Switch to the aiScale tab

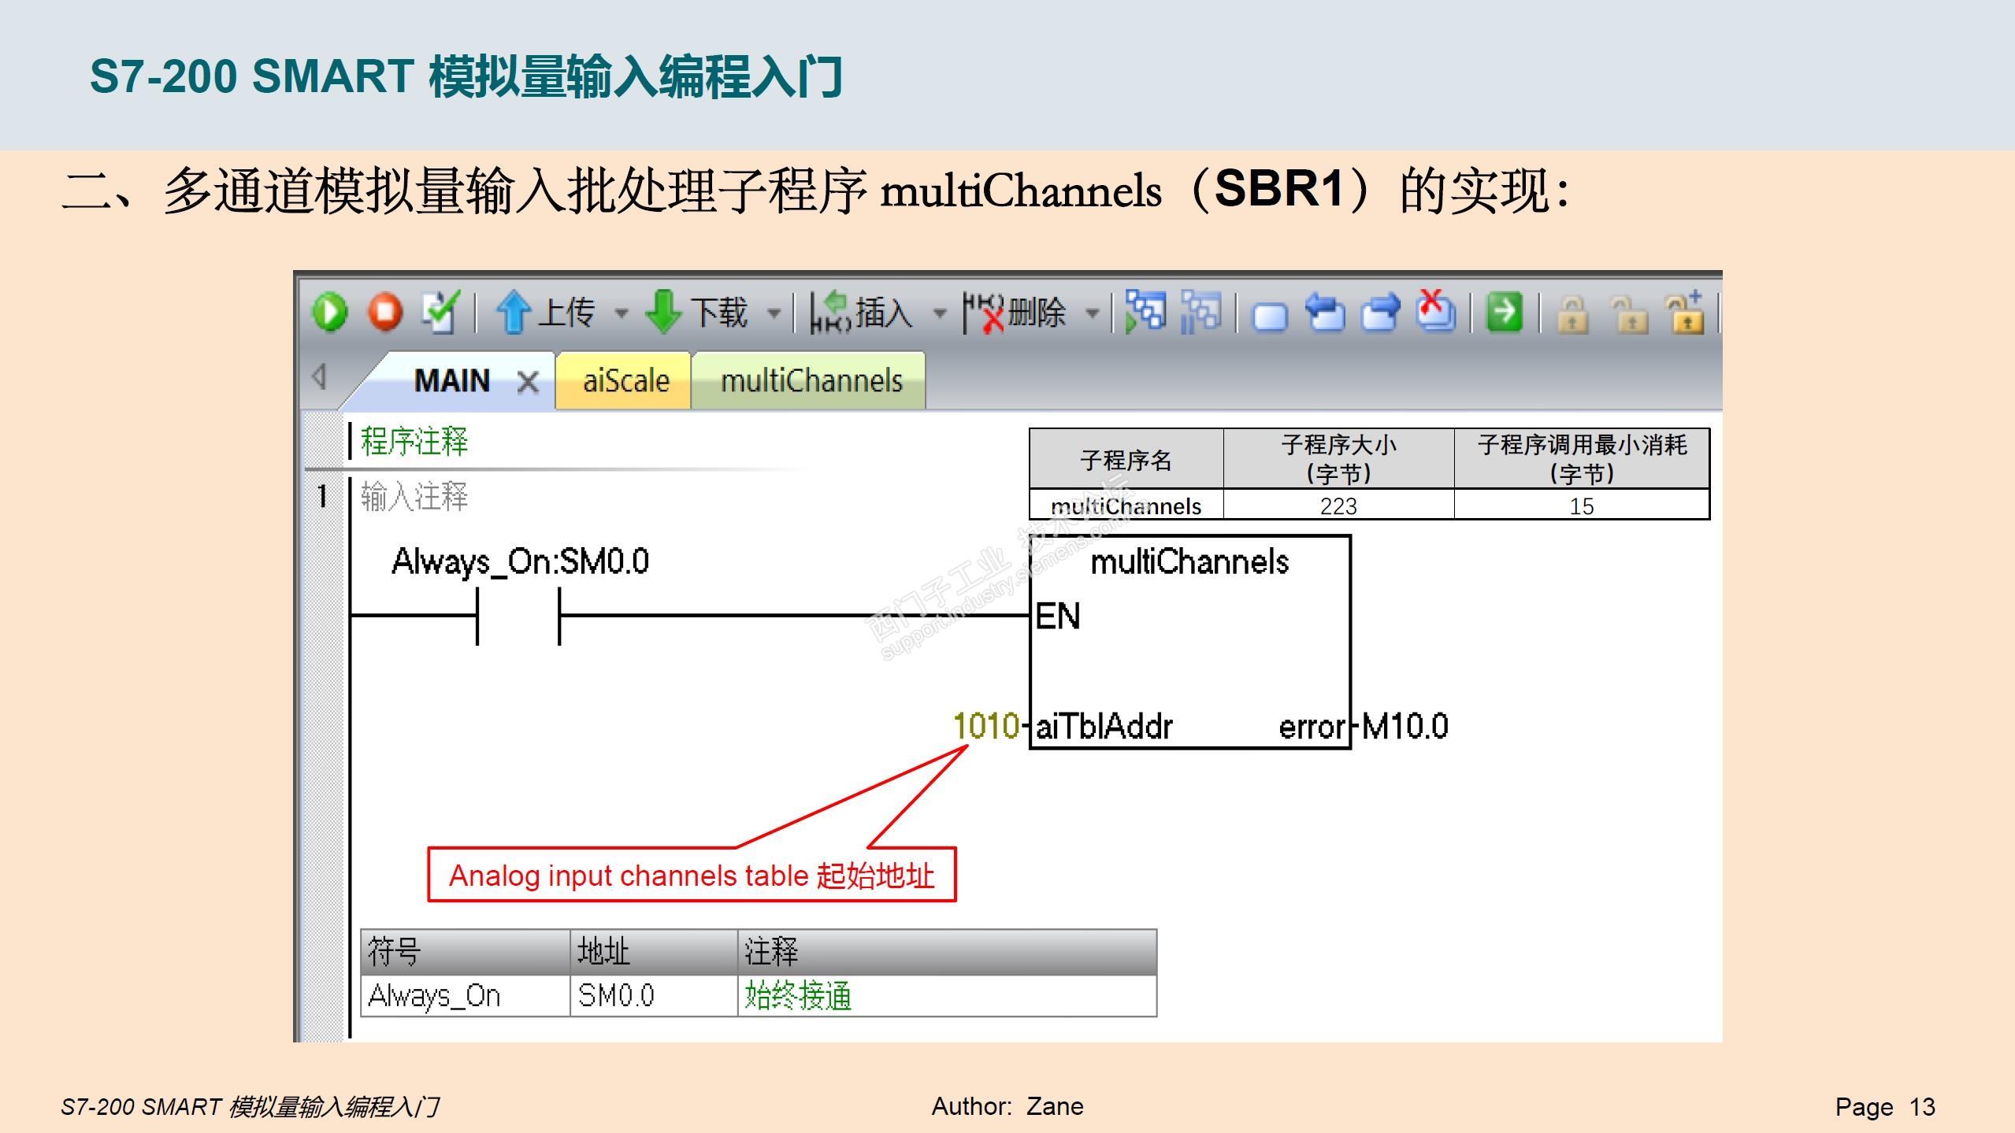(625, 381)
